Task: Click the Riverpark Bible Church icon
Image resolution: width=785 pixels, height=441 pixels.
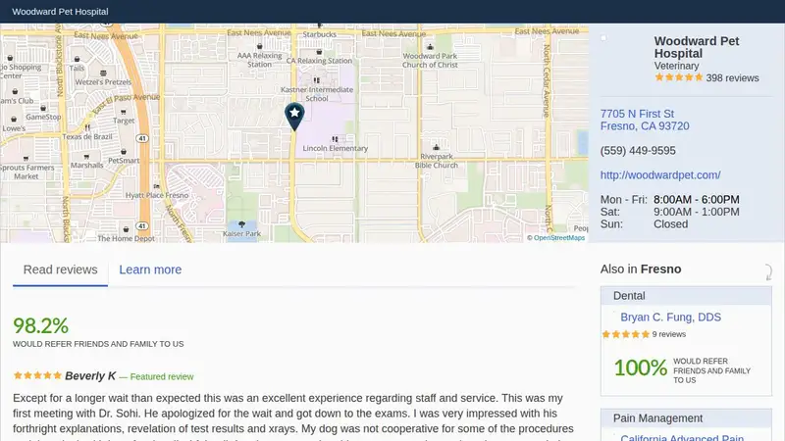Action: click(x=436, y=148)
